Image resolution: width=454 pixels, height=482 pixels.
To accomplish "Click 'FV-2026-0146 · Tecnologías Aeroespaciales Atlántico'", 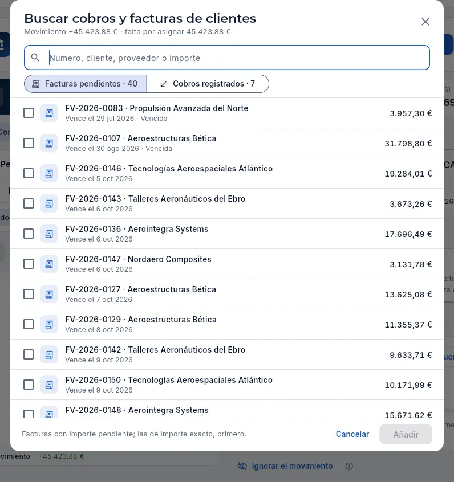I will tap(169, 169).
